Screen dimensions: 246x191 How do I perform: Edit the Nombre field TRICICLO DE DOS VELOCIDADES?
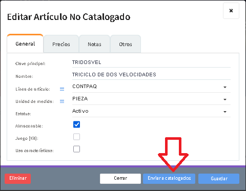(x=151, y=75)
